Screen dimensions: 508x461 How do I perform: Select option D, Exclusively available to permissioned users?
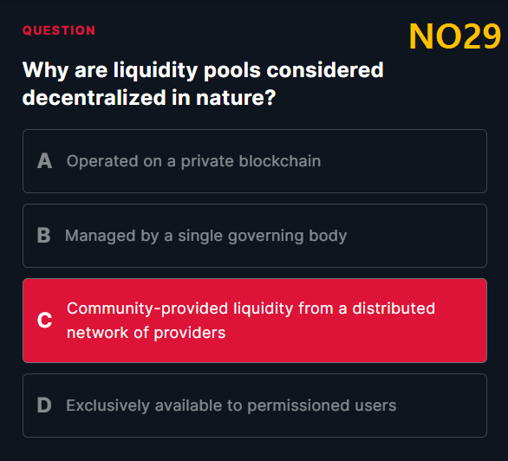[255, 406]
